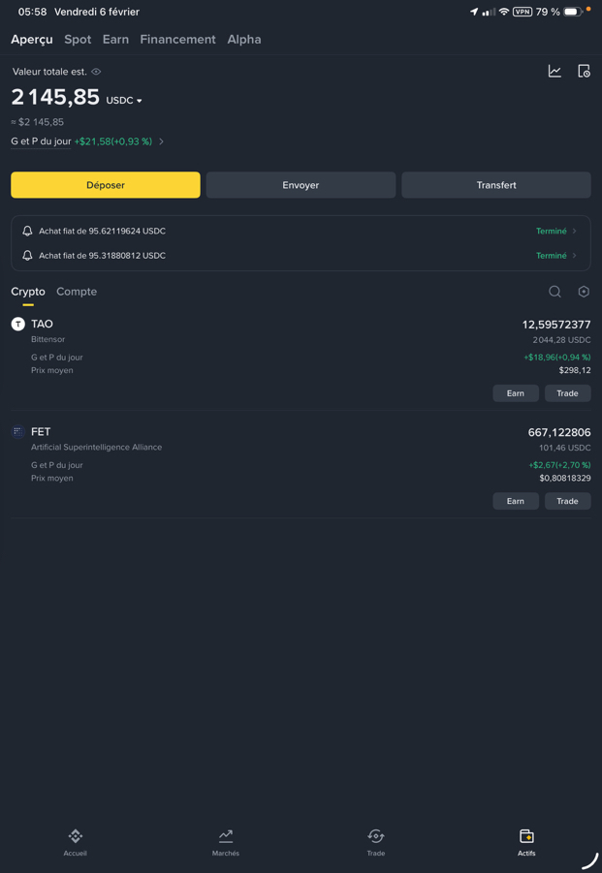Viewport: 602px width, 873px height.
Task: Open the portfolio chart icon
Action: click(x=554, y=72)
